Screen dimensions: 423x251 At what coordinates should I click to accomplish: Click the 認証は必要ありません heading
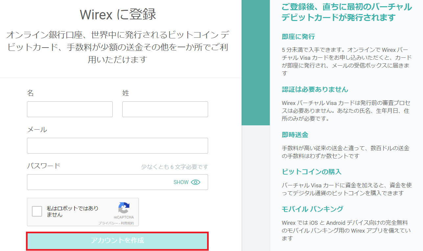coord(315,89)
